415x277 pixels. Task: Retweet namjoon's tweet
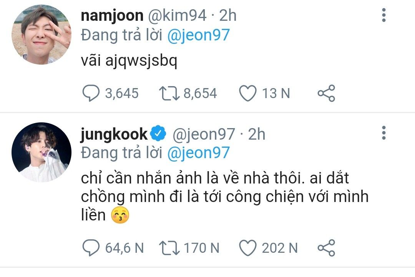169,93
